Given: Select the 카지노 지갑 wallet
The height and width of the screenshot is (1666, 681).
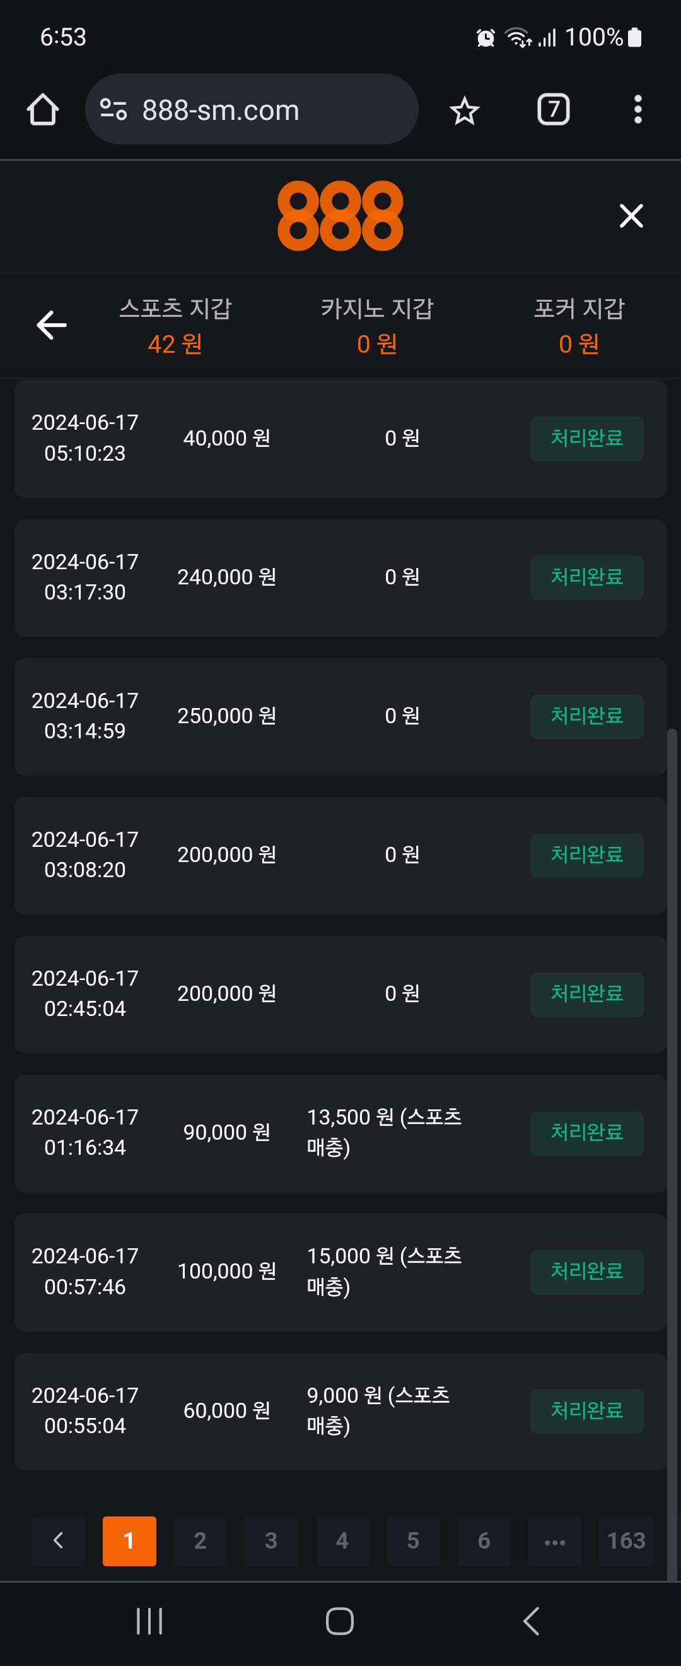Looking at the screenshot, I should point(376,326).
